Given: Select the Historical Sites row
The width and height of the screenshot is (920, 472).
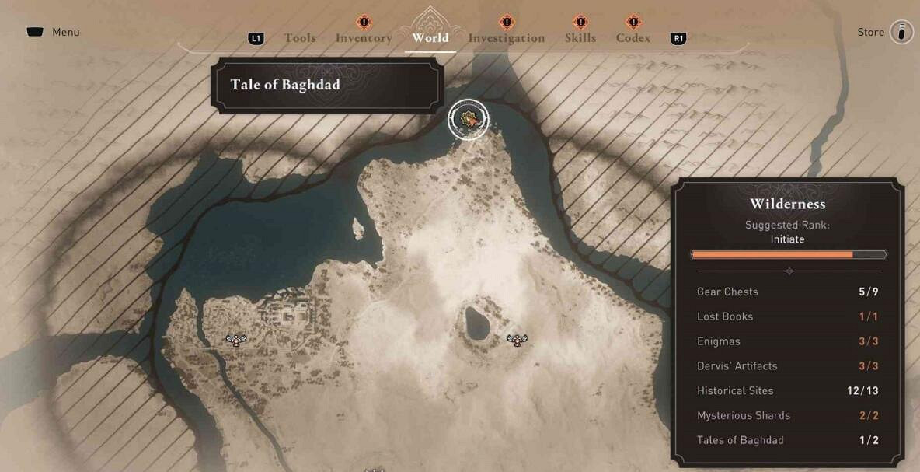Looking at the screenshot, I should [787, 390].
